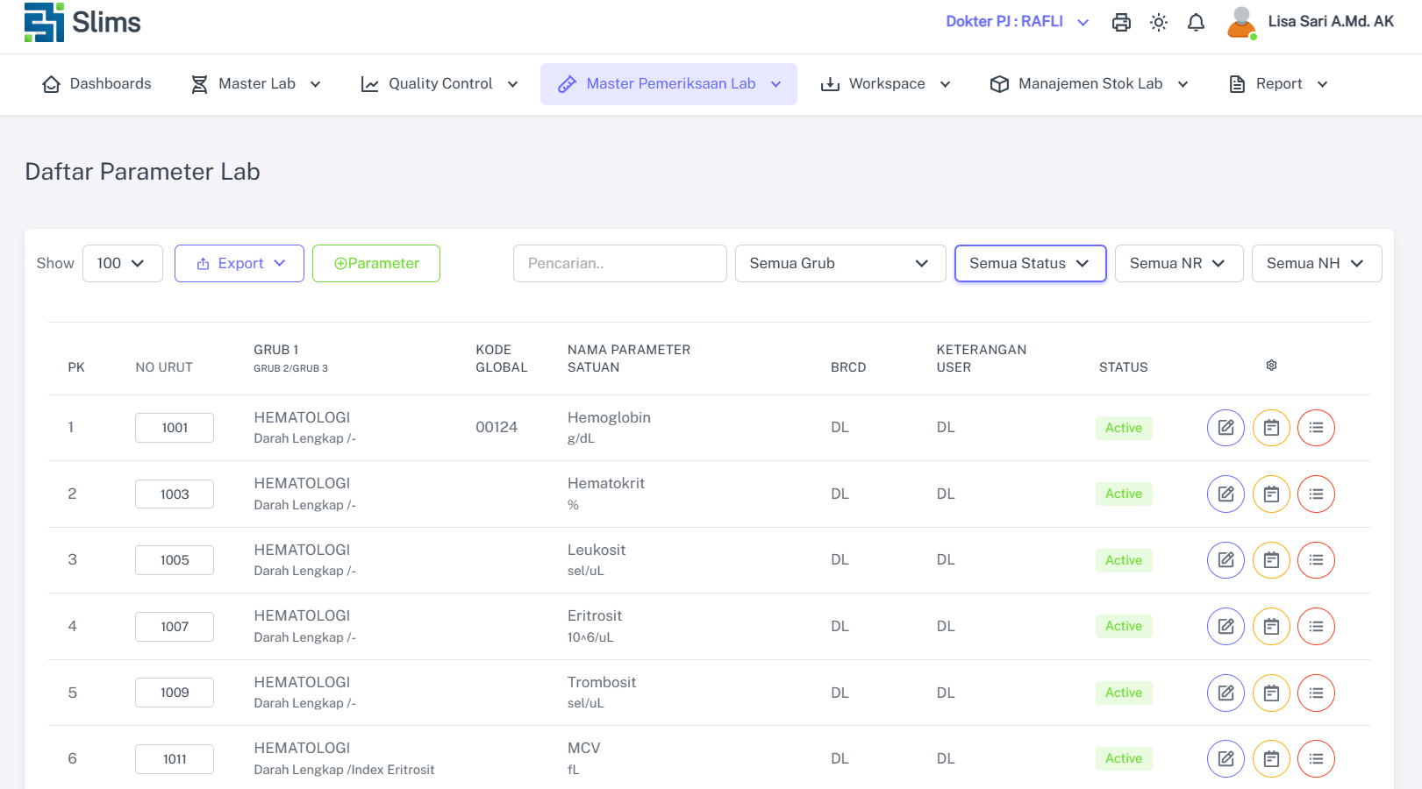Click the printer icon in header

[x=1121, y=23]
